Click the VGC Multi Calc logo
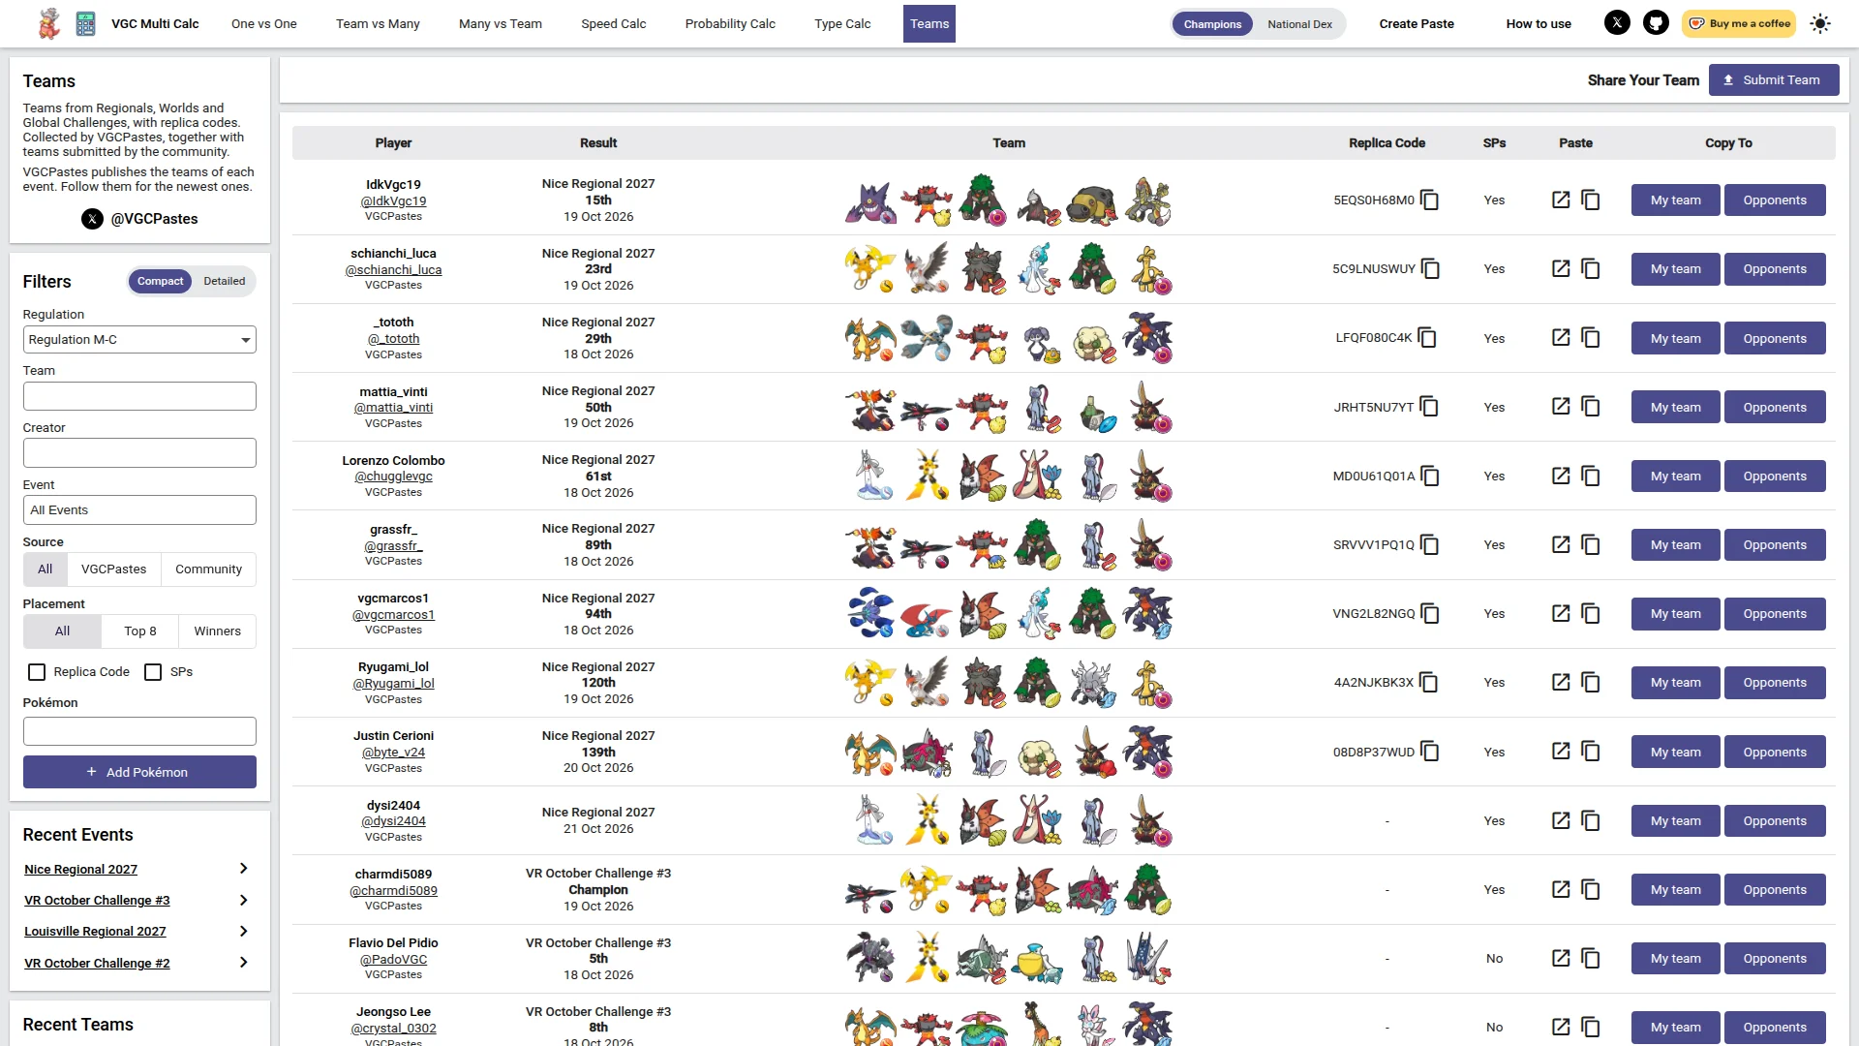 point(85,23)
